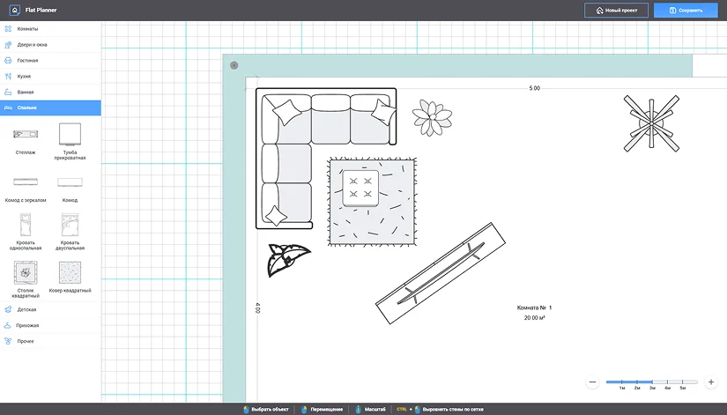Viewport: 727px width, 415px height.
Task: Click the scale slider track
Action: pyautogui.click(x=651, y=382)
